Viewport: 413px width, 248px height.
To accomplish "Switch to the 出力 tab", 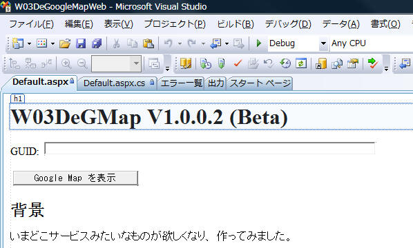I will (x=215, y=83).
